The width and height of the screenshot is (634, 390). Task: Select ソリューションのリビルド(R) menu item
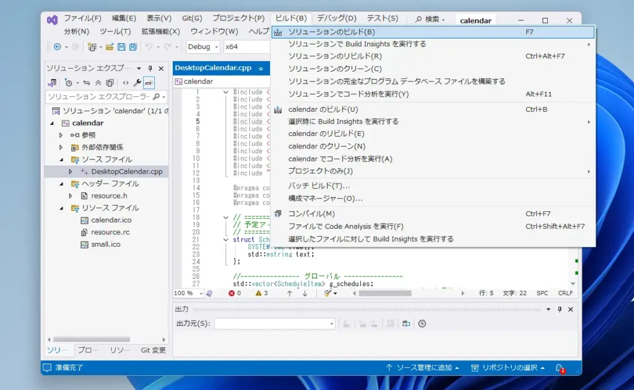pyautogui.click(x=433, y=56)
